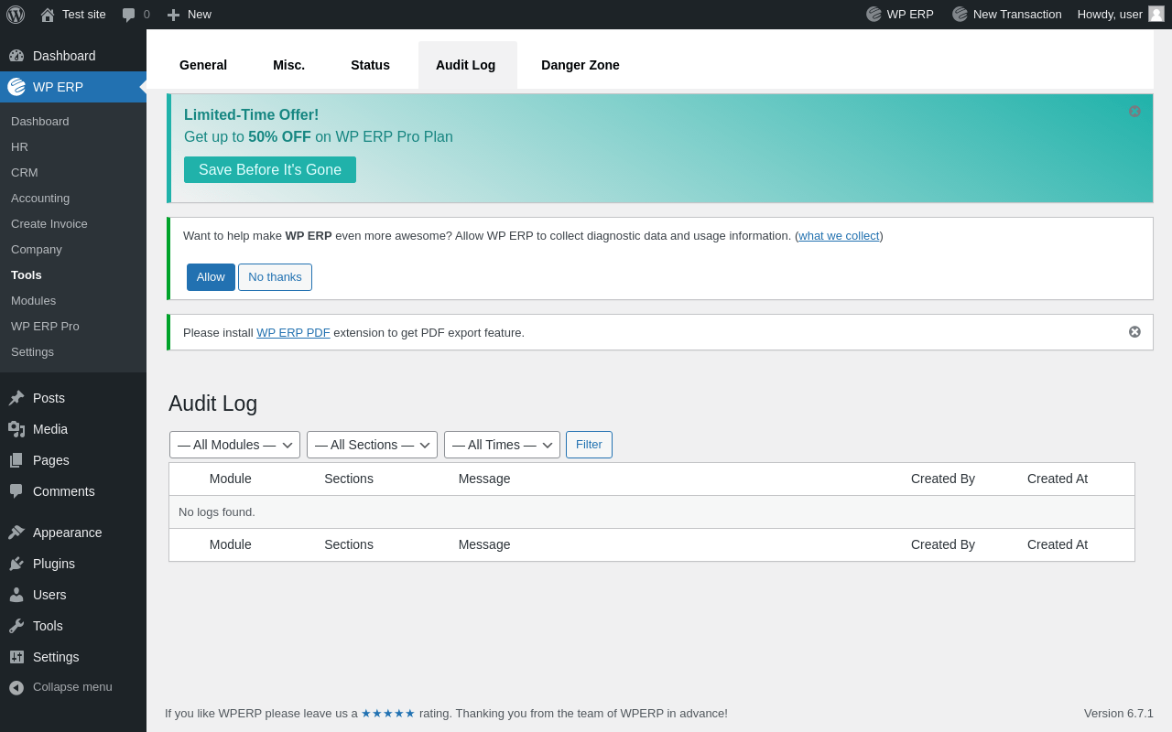Screen dimensions: 1172x732
Task: Click the Dashboard gauge icon in sidebar
Action: pyautogui.click(x=16, y=56)
